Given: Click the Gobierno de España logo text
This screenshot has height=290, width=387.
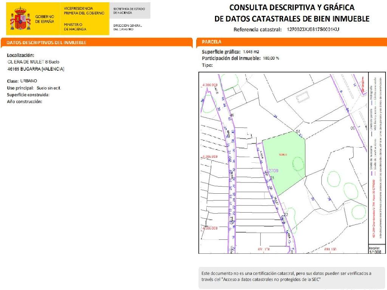Looking at the screenshot, I should (45, 19).
